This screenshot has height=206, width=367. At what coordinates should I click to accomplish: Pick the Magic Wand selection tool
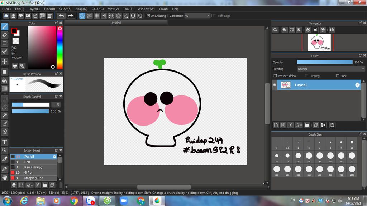5,115
